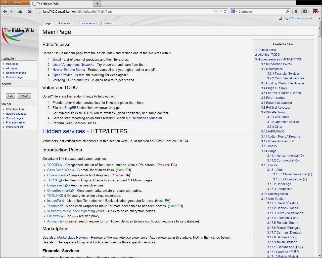Open Recent changes link
The image size is (322, 258).
tap(16, 73)
